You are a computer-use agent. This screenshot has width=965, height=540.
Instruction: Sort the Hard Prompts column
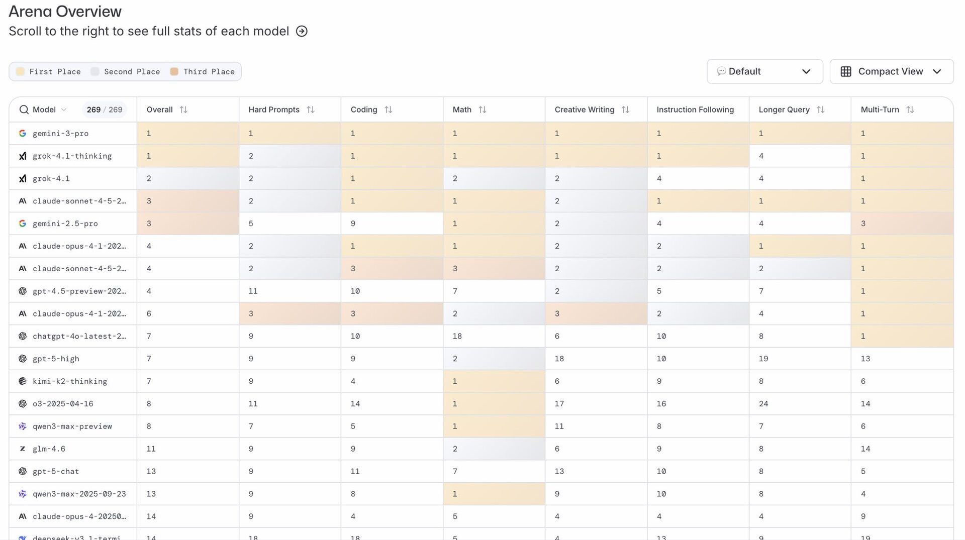311,110
